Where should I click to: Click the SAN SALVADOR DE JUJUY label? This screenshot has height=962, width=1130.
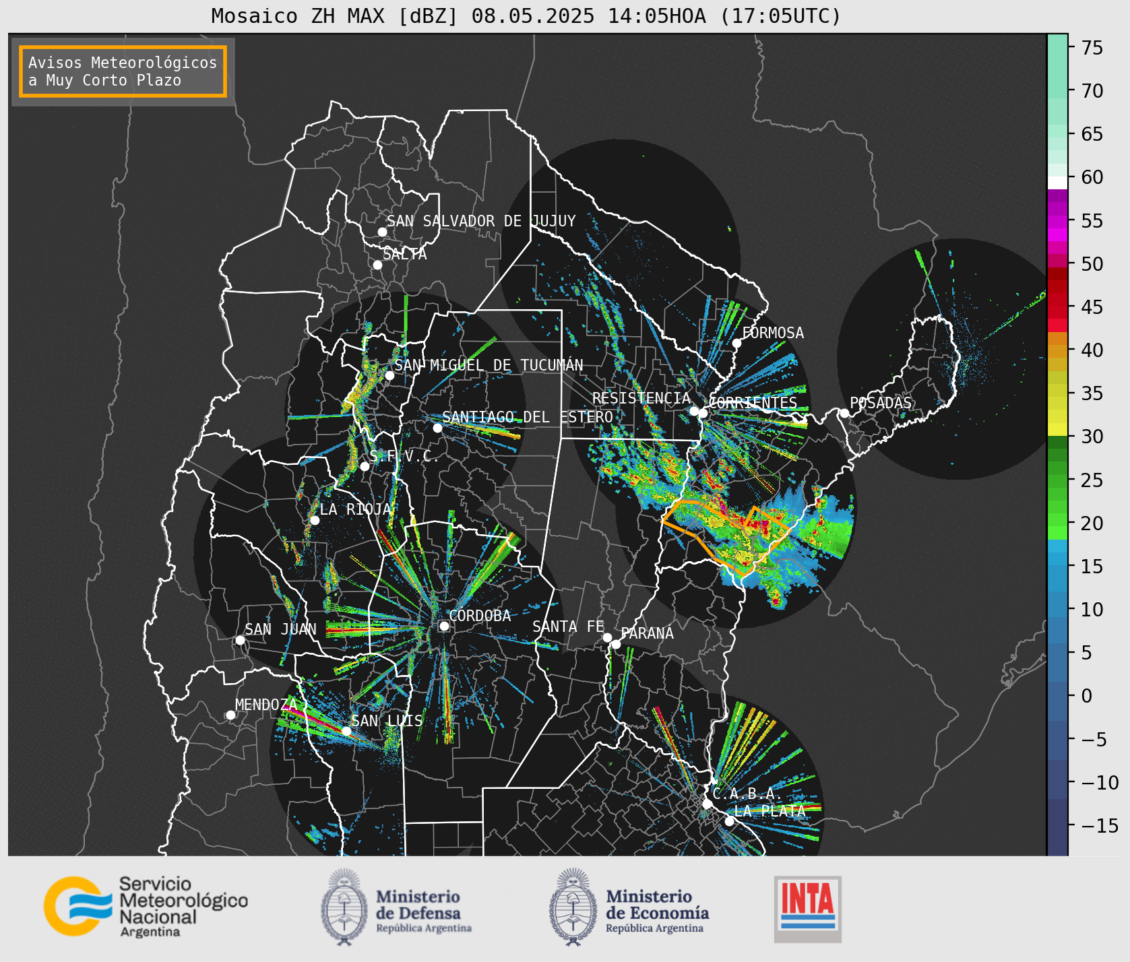481,221
